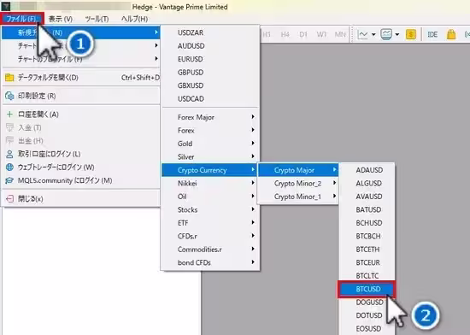Click the shopping bag Market icon
Screen dimensions: 470x335
[x=451, y=34]
